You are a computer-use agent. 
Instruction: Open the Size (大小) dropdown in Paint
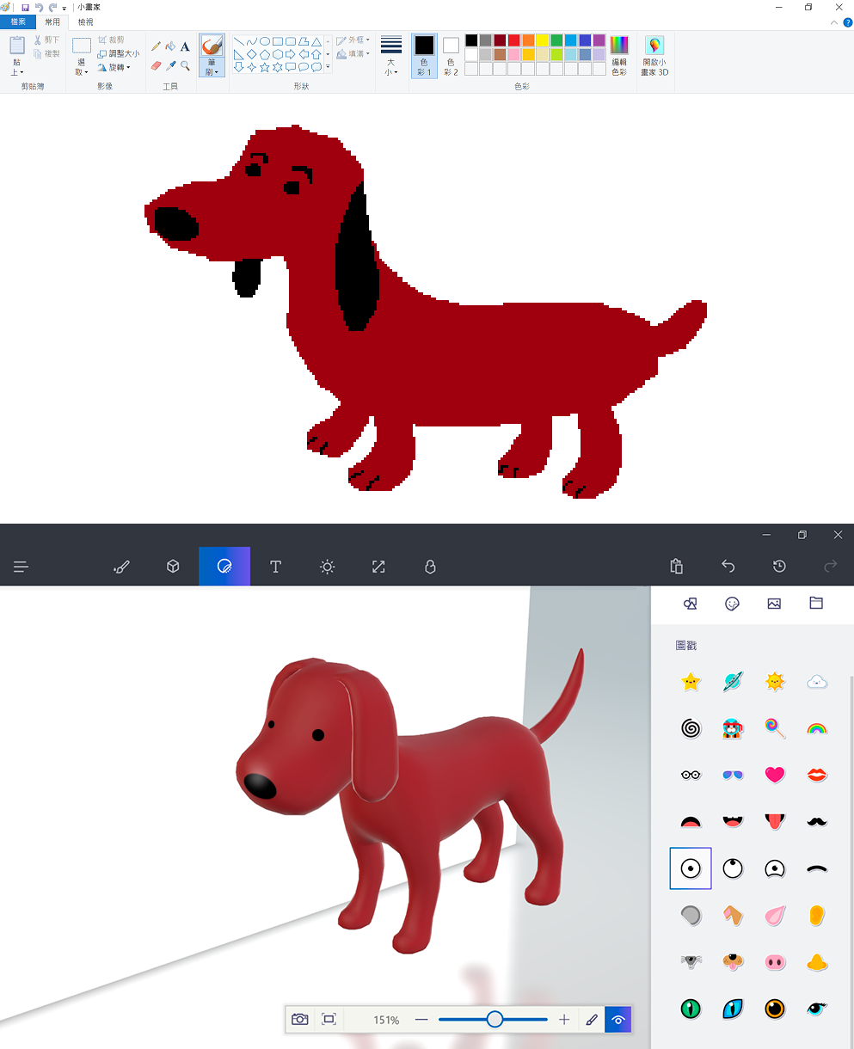[390, 57]
